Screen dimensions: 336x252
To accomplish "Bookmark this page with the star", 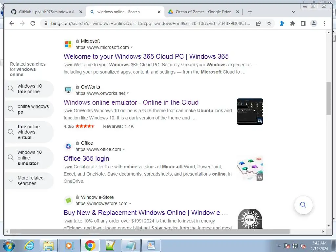I will coord(269,23).
